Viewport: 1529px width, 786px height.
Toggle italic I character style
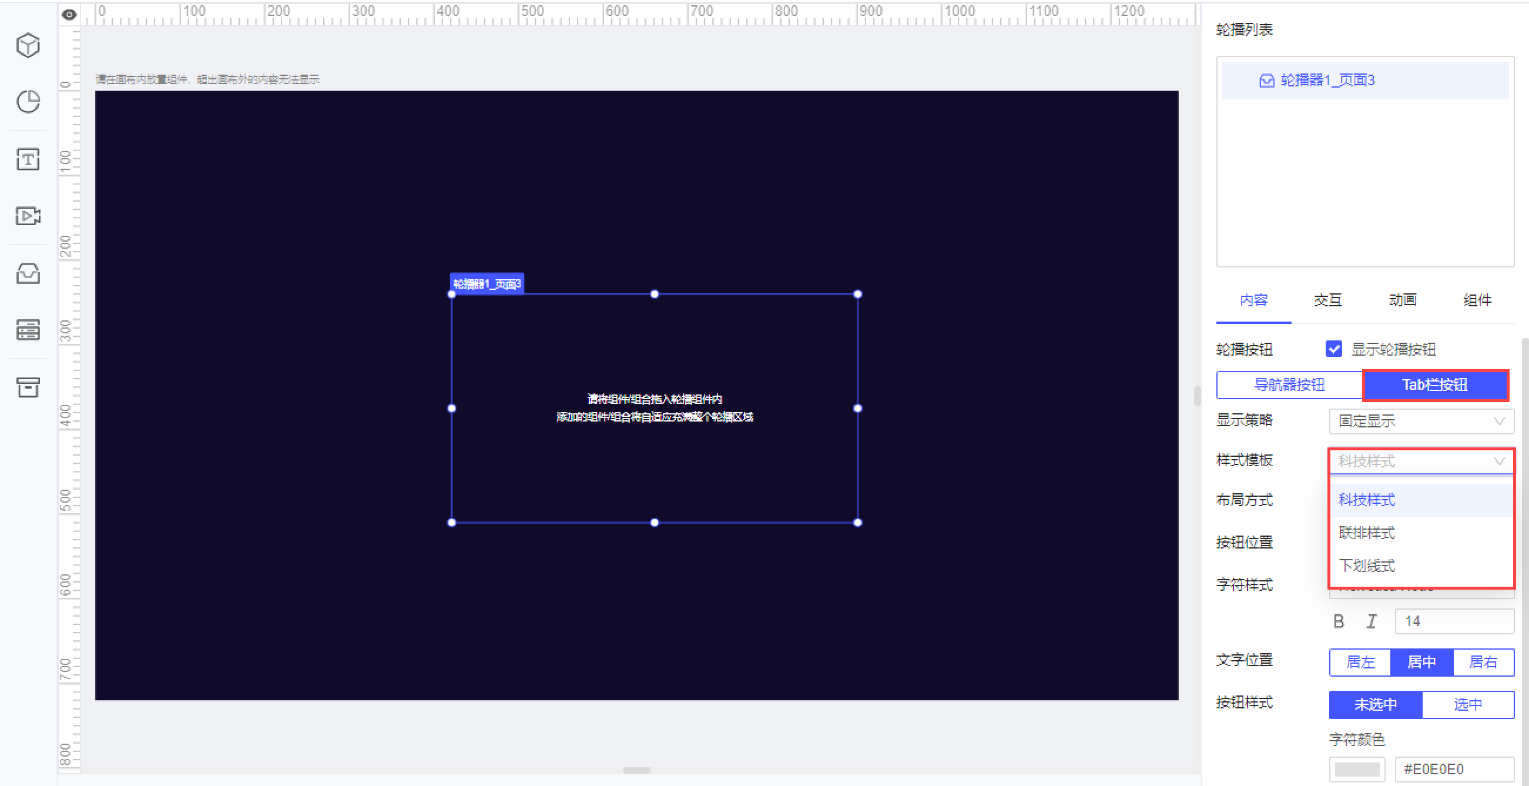(1371, 621)
